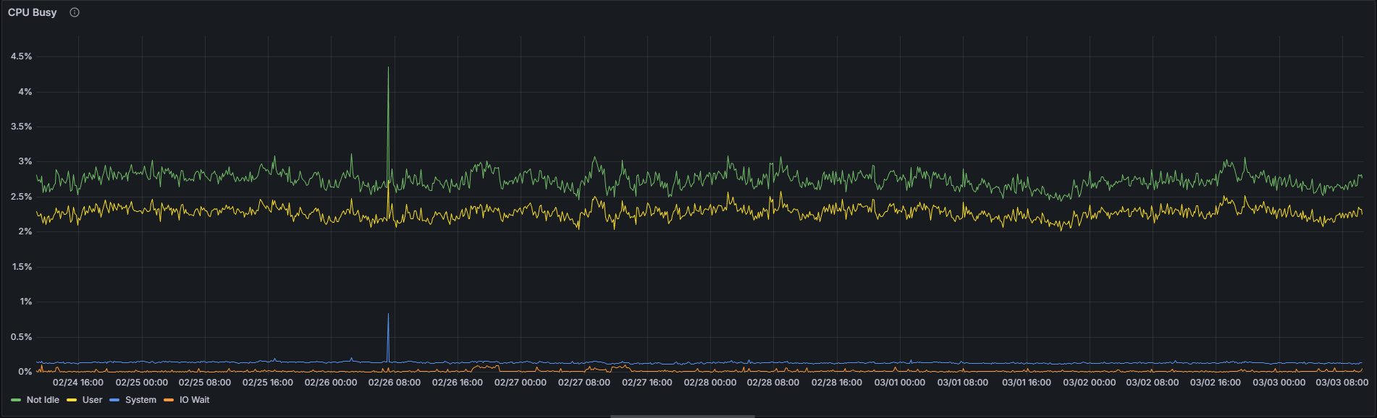Click the 02/28 00:00 time axis label
The image size is (1377, 418).
click(x=709, y=383)
